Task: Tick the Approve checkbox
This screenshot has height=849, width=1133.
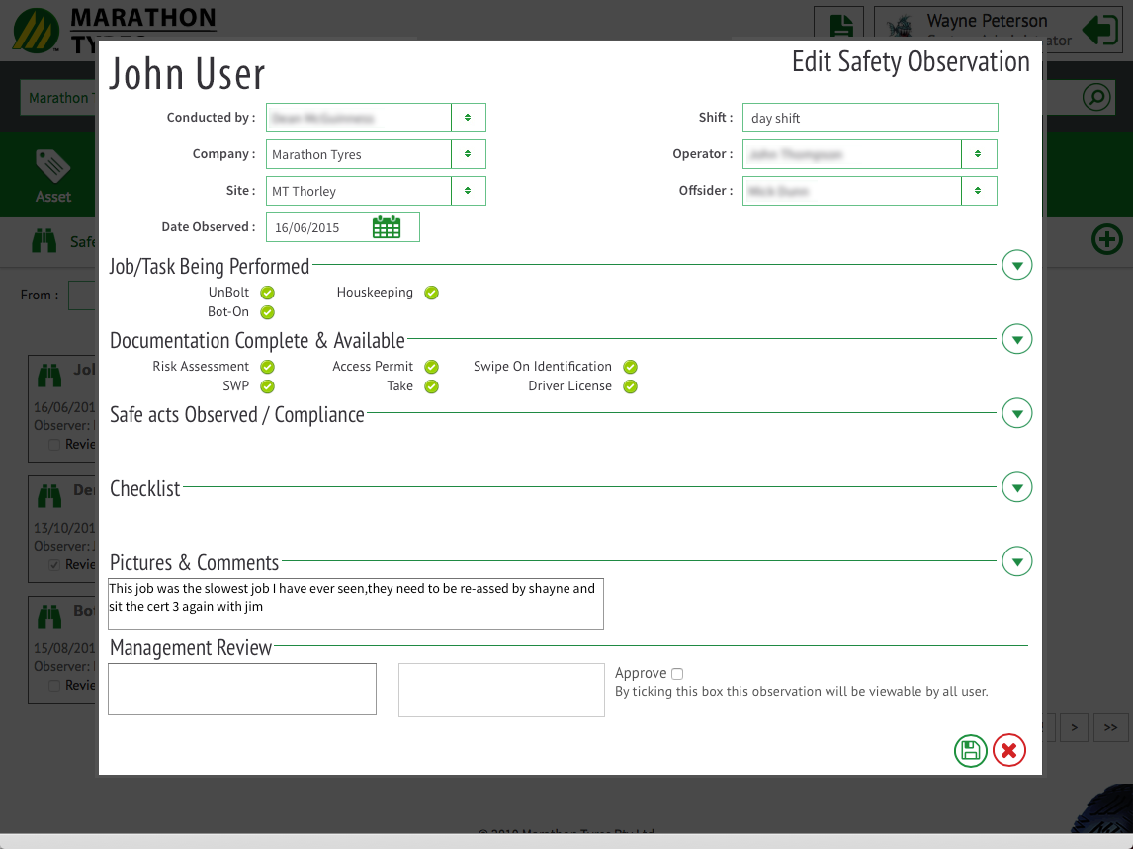Action: [677, 674]
